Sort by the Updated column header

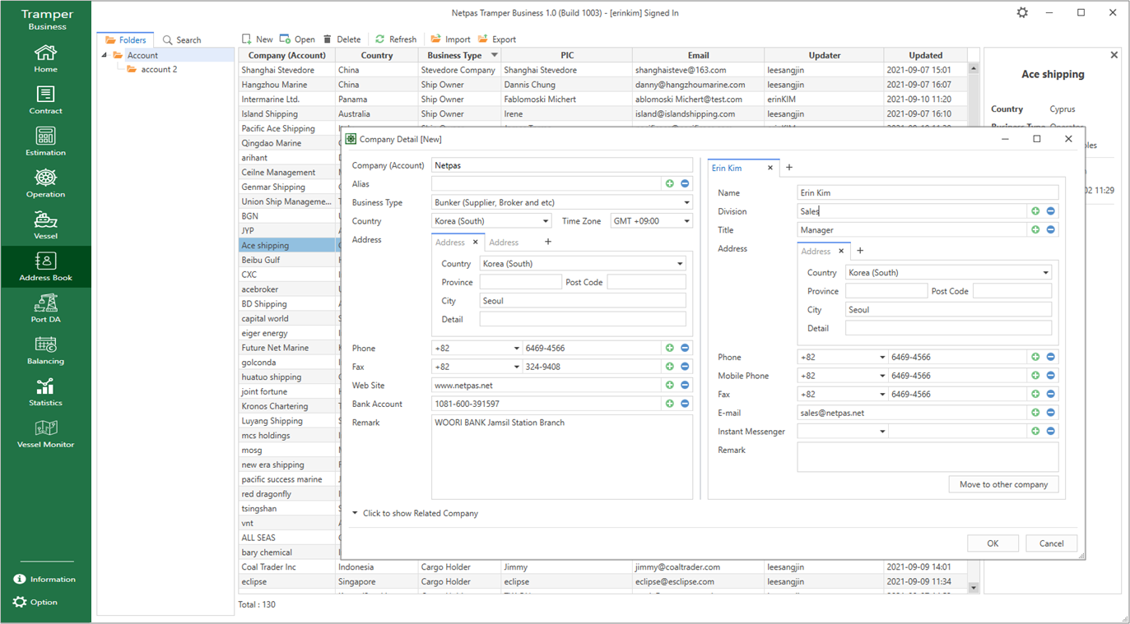[x=925, y=55]
